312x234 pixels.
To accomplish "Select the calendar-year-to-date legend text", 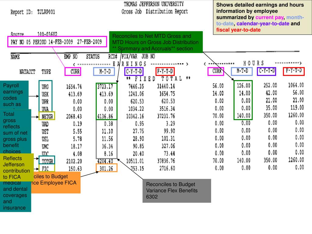I will click(x=263, y=23).
